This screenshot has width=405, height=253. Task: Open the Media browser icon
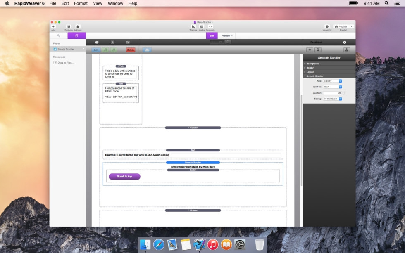click(x=202, y=26)
